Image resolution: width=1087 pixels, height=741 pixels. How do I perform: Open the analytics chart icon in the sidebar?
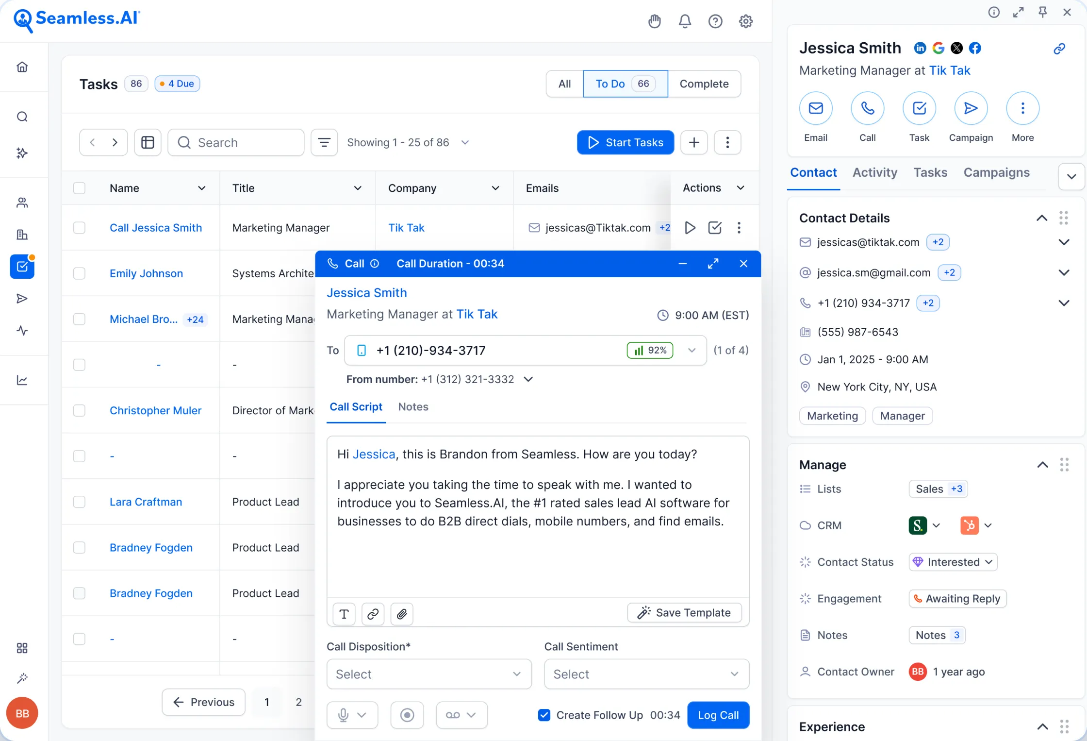(22, 380)
